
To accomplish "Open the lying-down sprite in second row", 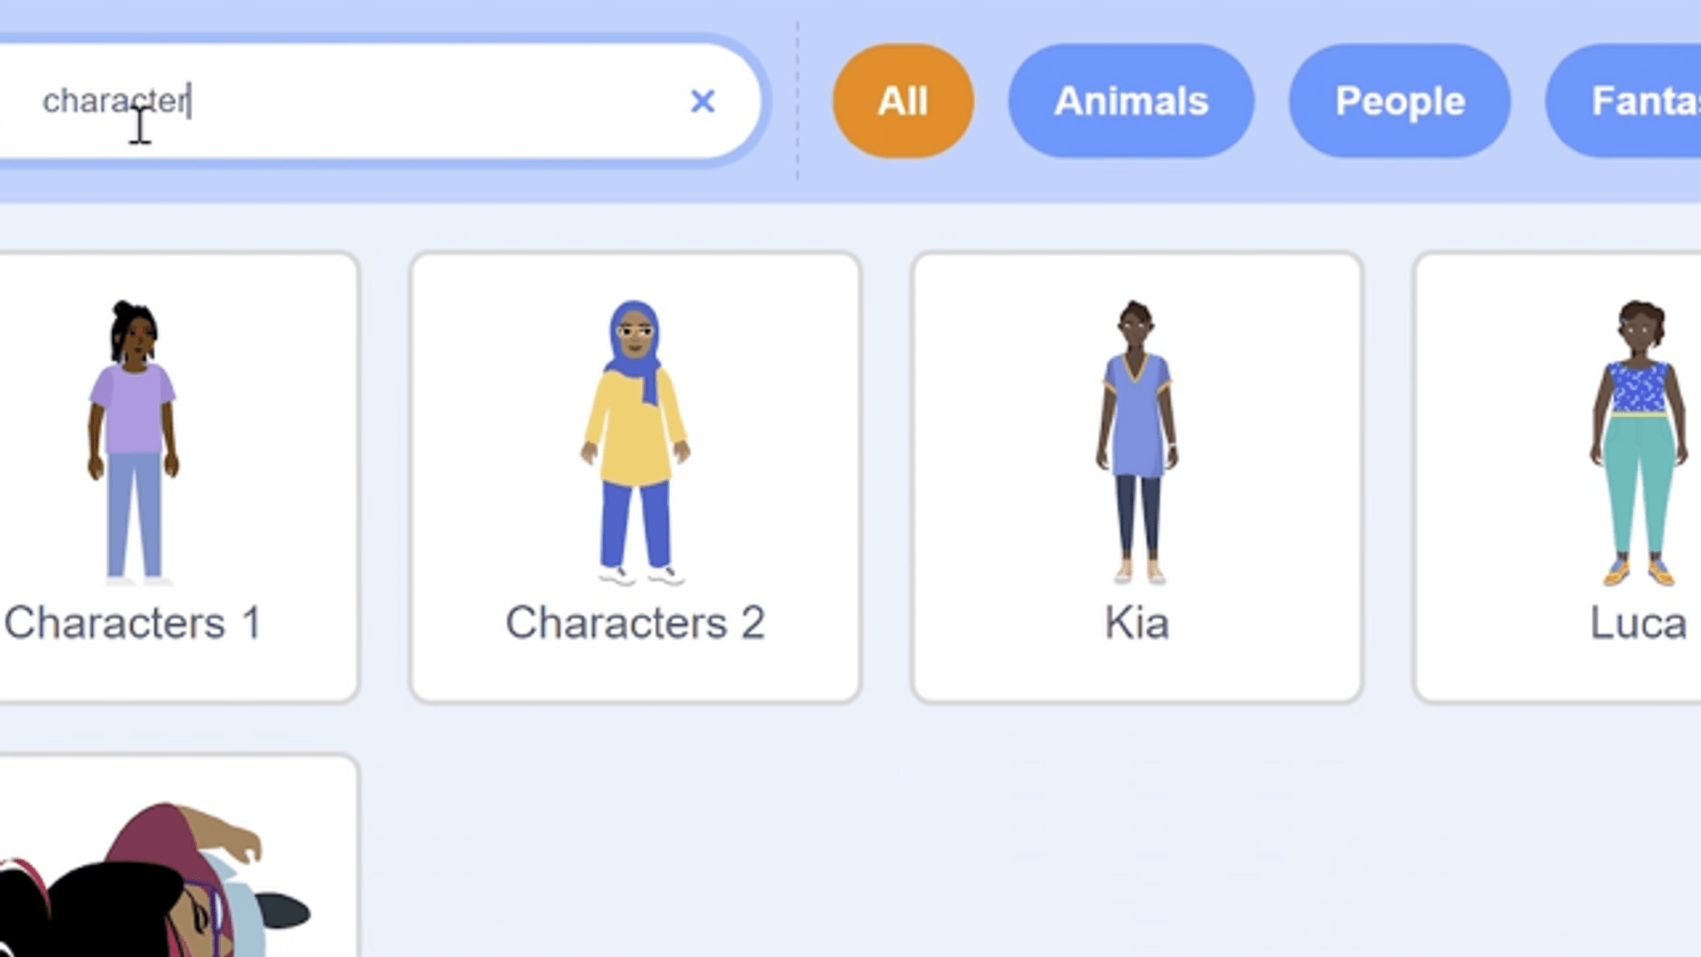I will (158, 880).
